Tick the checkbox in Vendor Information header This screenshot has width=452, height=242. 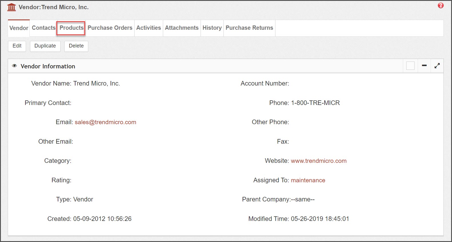click(410, 66)
